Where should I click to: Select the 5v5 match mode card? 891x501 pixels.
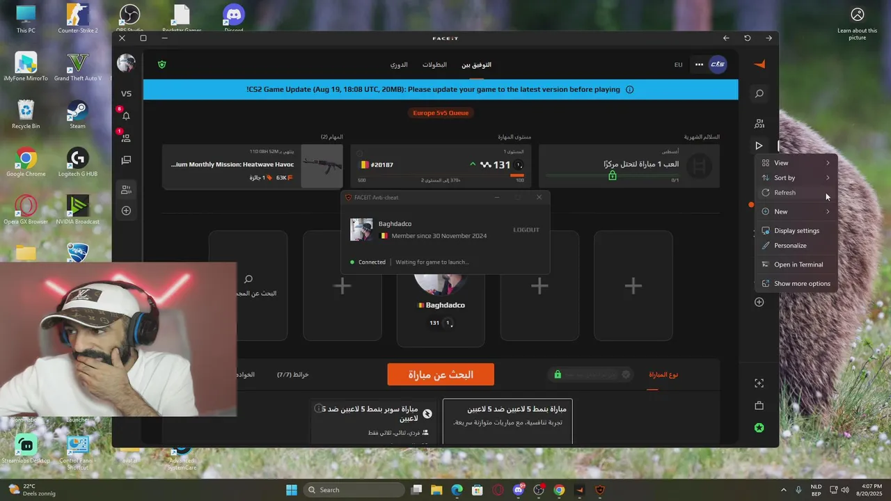pos(507,422)
